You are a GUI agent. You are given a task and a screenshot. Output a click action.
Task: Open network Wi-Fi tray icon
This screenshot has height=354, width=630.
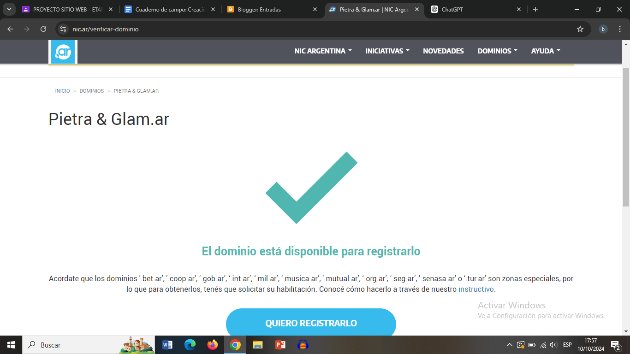[543, 345]
